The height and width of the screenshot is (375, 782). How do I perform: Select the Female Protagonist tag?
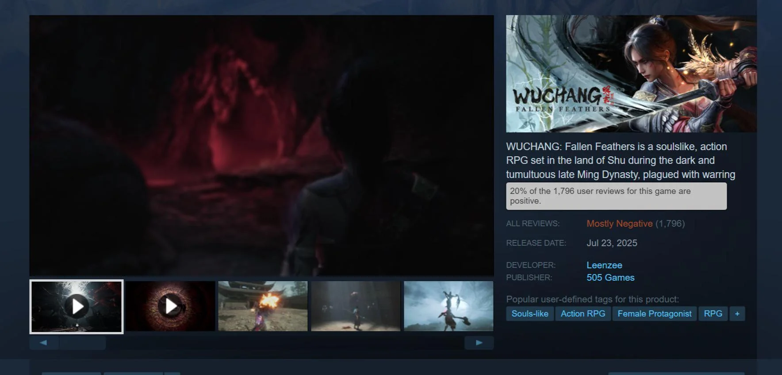pos(654,314)
